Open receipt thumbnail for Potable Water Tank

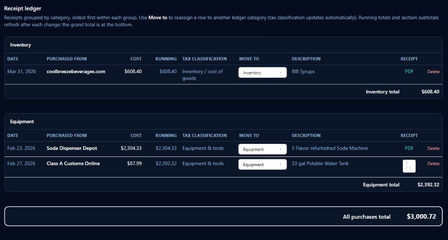(x=409, y=166)
